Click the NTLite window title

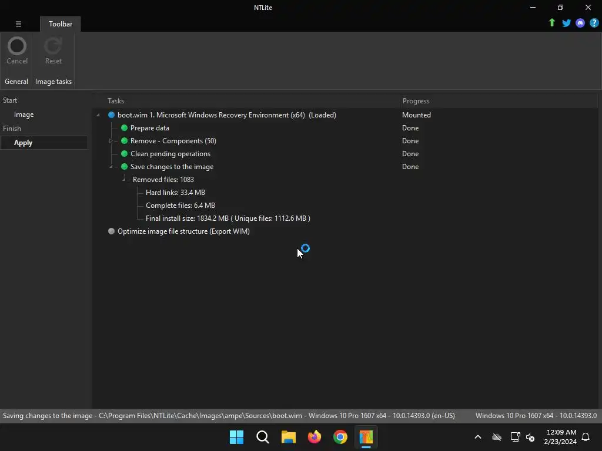tap(263, 8)
